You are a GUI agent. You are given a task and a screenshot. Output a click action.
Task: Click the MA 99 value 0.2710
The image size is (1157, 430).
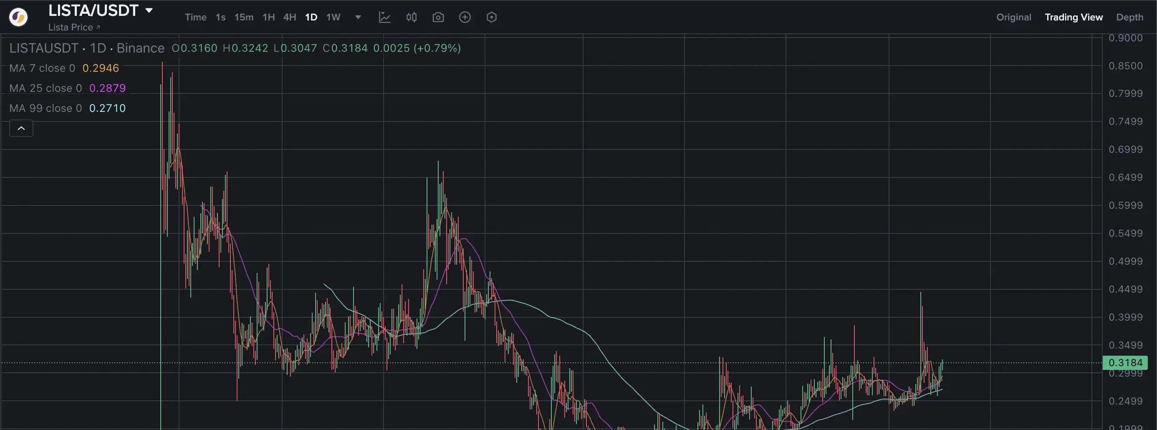107,108
